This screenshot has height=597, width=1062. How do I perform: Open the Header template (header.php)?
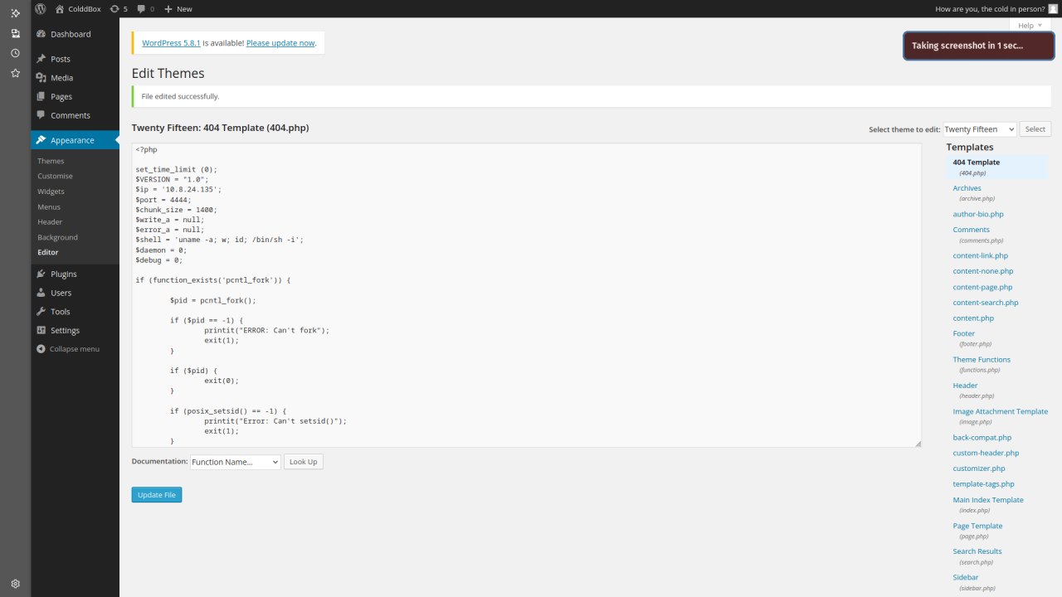pyautogui.click(x=965, y=386)
